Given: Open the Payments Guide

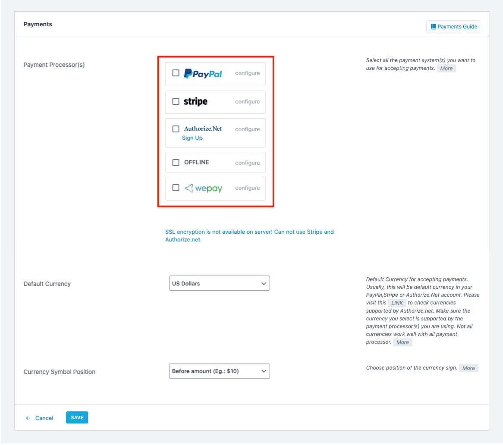Looking at the screenshot, I should [453, 26].
